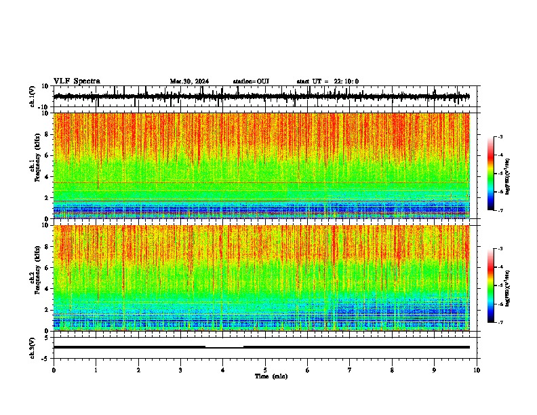
Task: Click the "8" kHz tick on ch.1 frequency axis
Action: [x=47, y=134]
